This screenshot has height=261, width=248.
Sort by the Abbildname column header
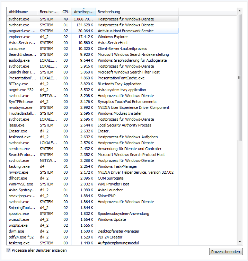(x=23, y=12)
